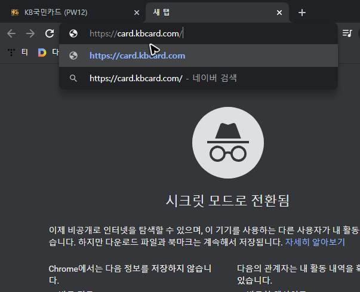Select the 새 탭 tab
Image resolution: width=360 pixels, height=292 pixels.
217,13
